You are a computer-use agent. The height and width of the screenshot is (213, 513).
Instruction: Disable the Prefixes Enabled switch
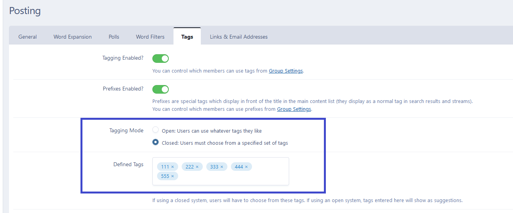(x=161, y=89)
